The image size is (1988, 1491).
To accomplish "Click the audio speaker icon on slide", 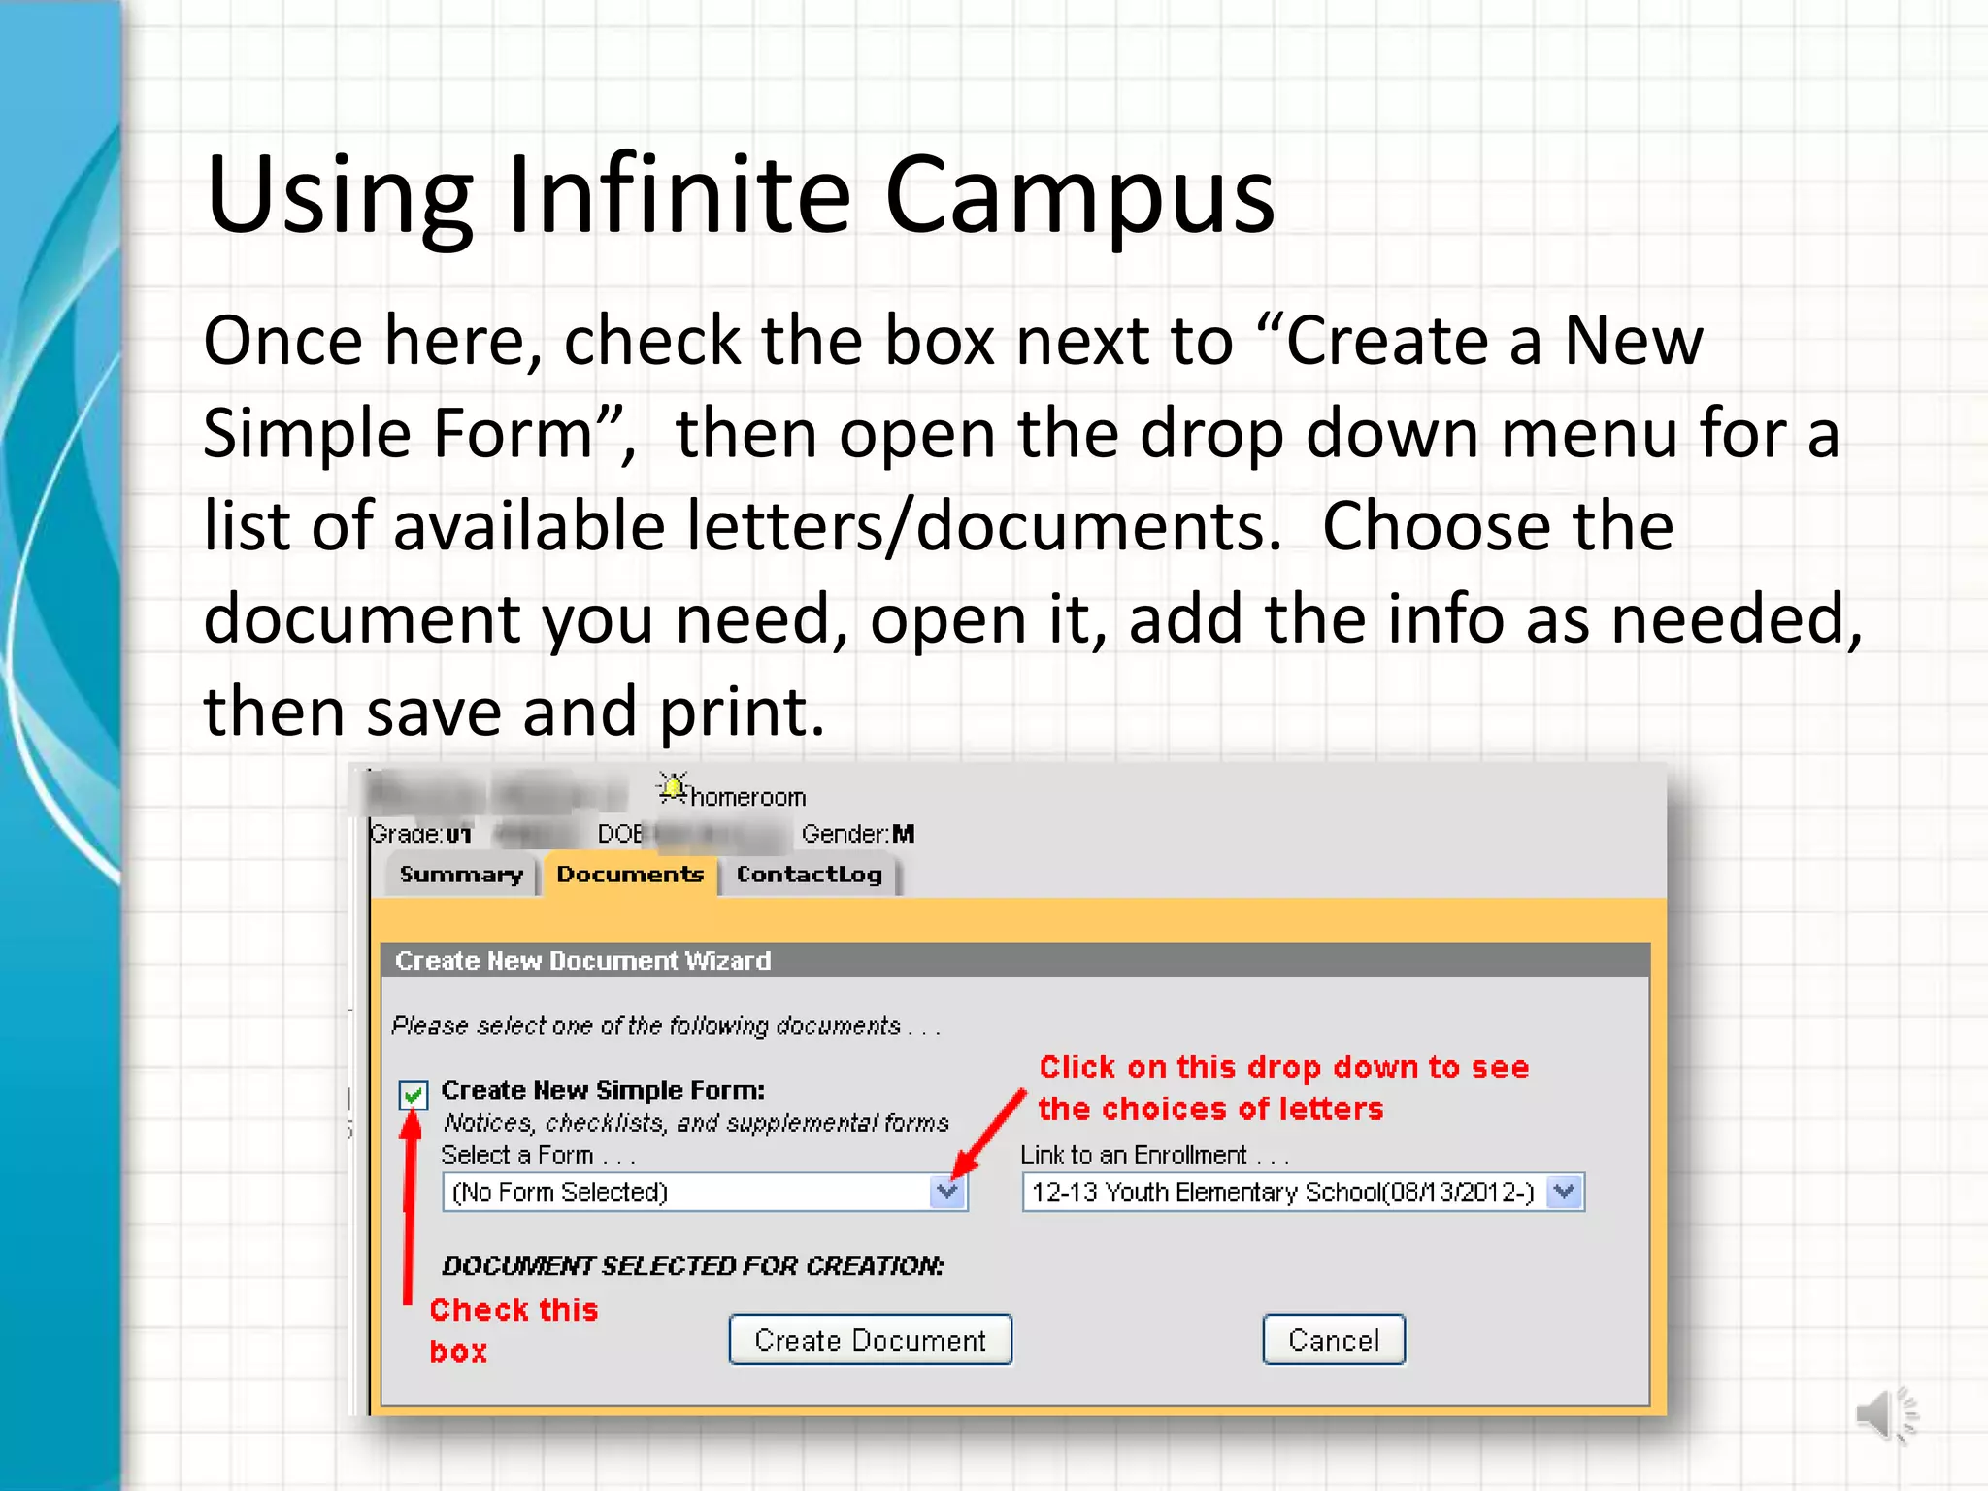I will pos(1886,1414).
